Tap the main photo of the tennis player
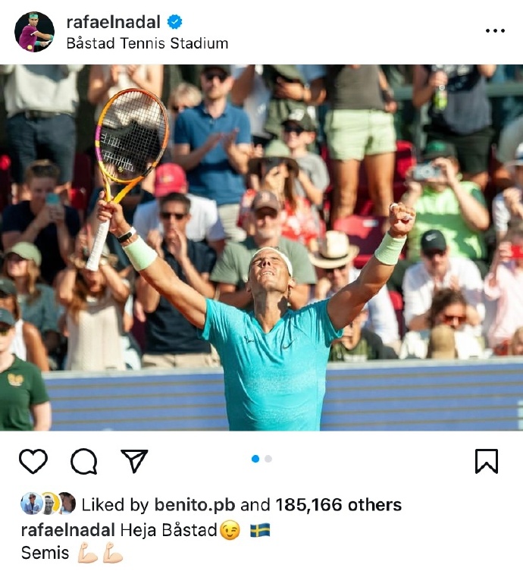The height and width of the screenshot is (571, 523). point(261,248)
